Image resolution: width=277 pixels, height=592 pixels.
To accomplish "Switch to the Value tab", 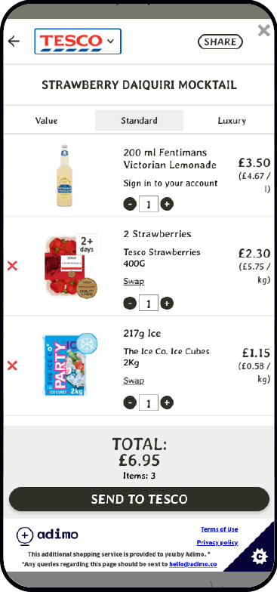I will click(47, 121).
